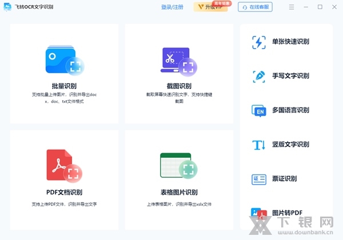Click the 单张快速识别 lightning icon
Viewport: 343px width, 240px height.
pos(259,42)
